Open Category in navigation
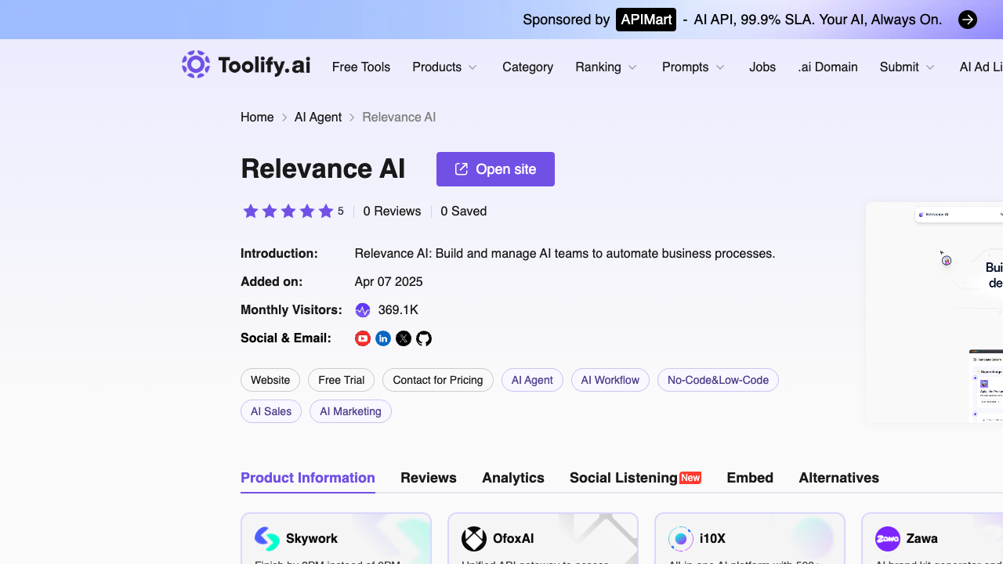 pos(527,67)
